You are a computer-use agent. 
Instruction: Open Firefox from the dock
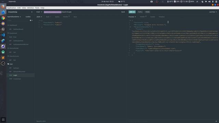3,6
